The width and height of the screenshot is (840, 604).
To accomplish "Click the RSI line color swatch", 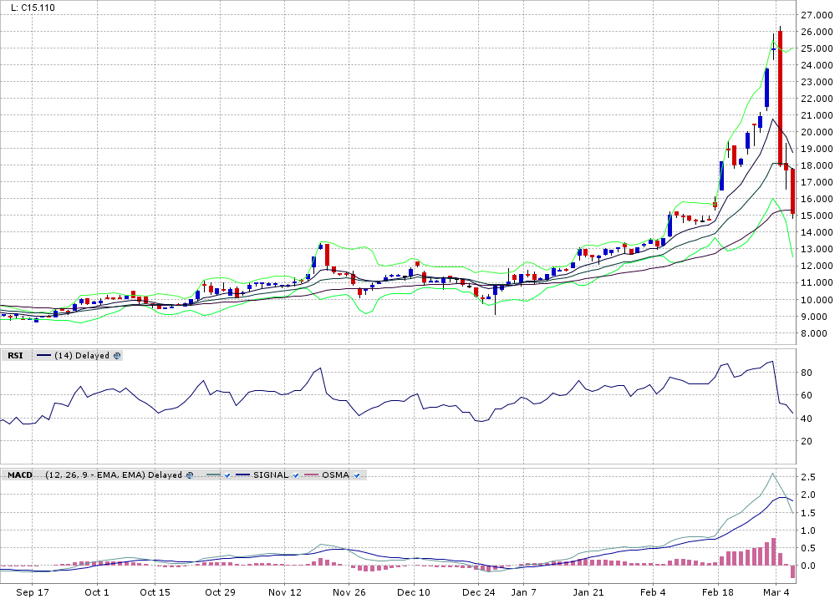I will coord(43,355).
